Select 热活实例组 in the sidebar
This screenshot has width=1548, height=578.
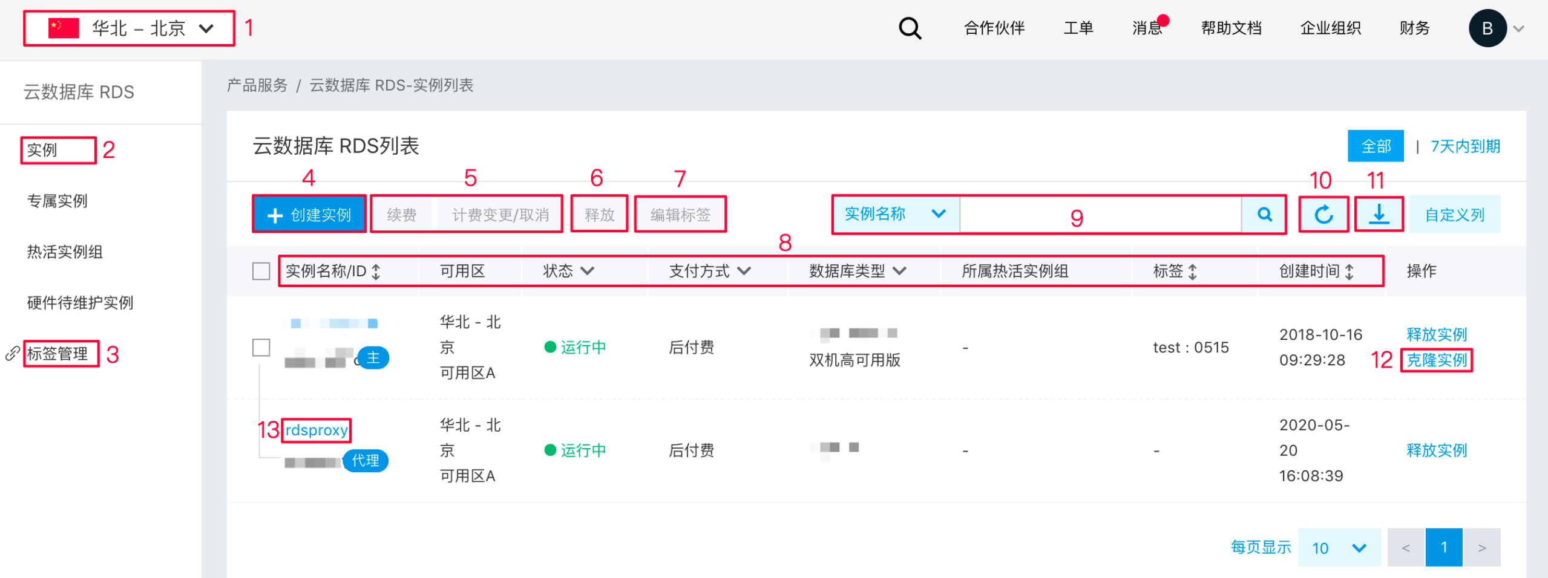(65, 252)
